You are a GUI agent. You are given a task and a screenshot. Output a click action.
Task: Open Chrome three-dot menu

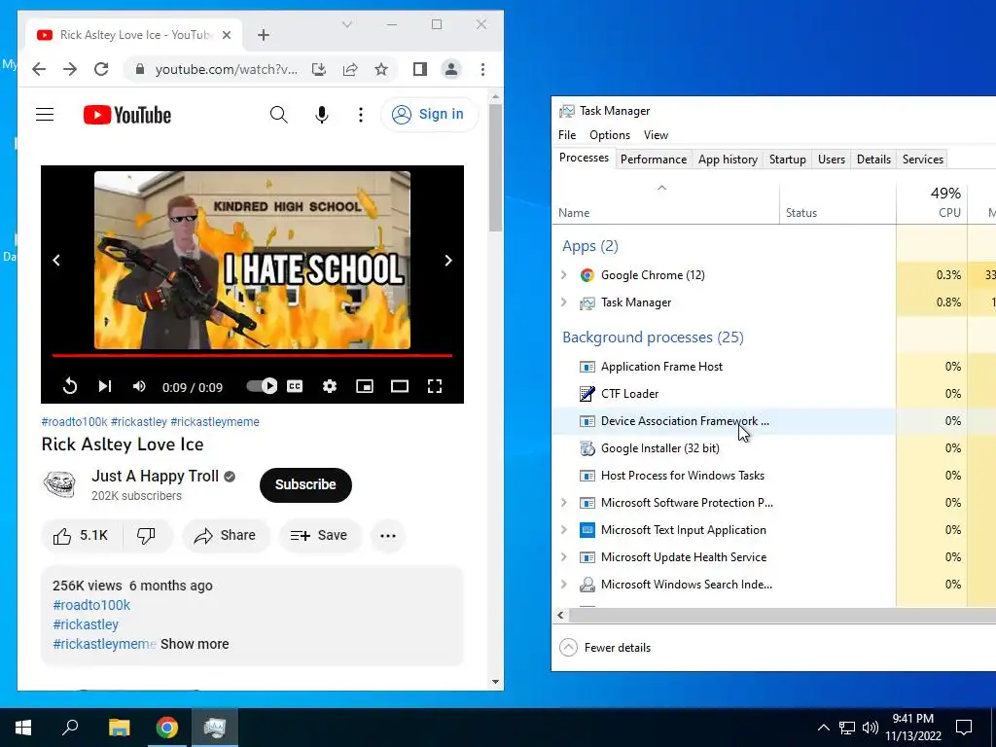tap(482, 69)
